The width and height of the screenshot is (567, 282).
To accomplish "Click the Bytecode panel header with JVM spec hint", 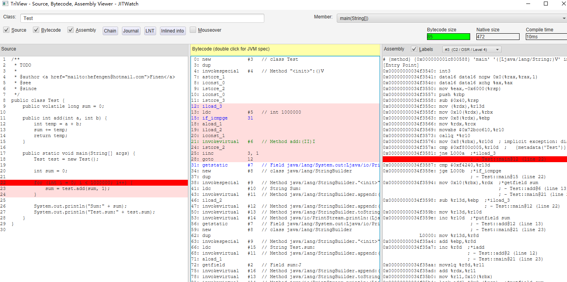I will tap(285, 49).
